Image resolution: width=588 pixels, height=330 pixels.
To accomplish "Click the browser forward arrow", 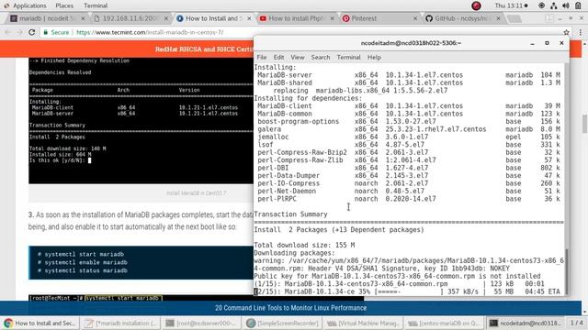I will 19,33.
